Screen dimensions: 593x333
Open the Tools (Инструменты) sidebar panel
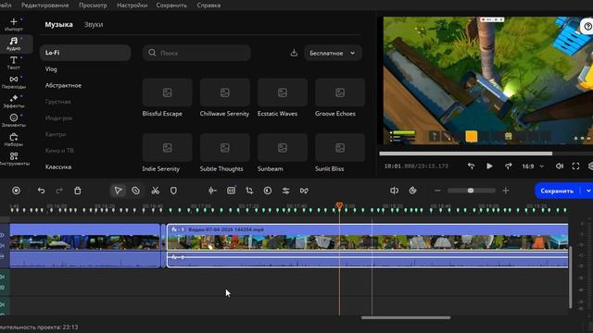(x=14, y=159)
